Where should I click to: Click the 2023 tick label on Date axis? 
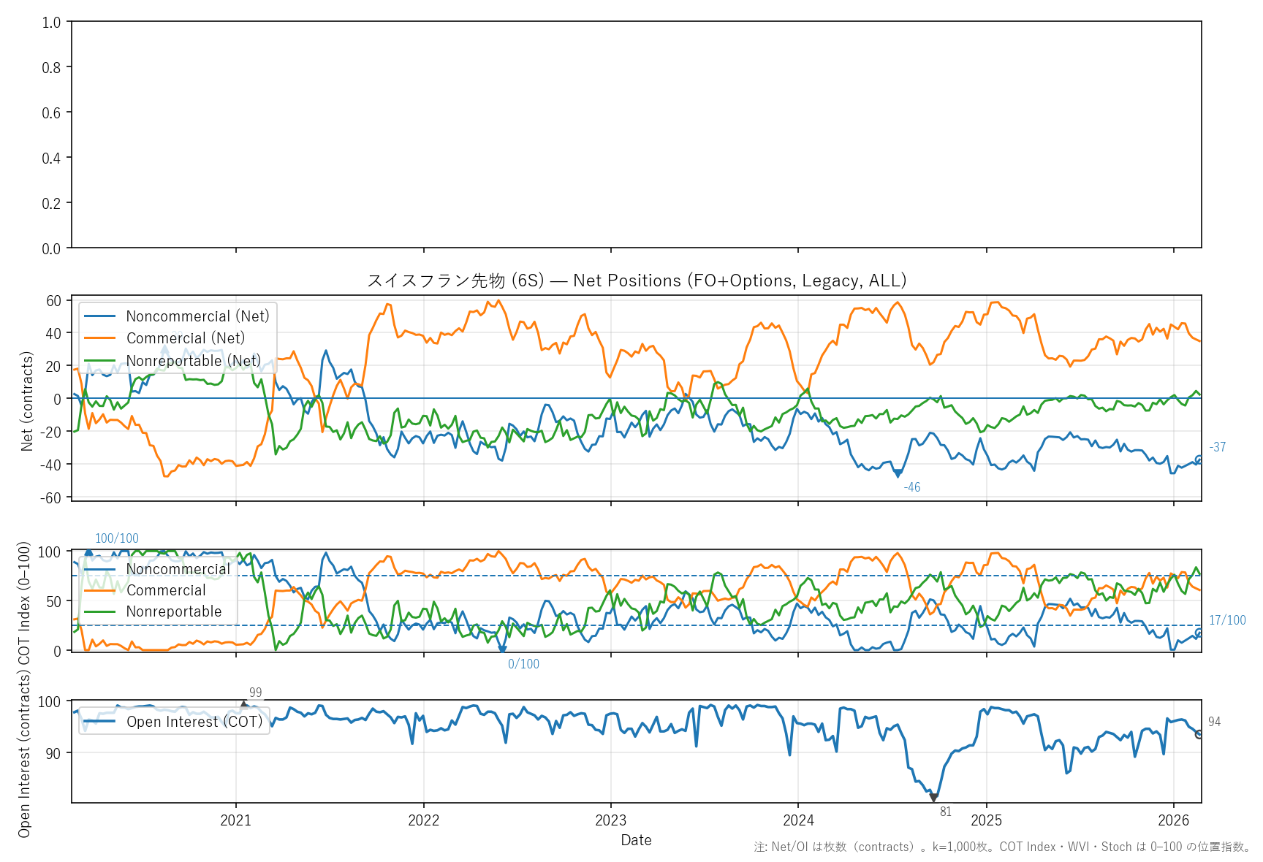click(x=610, y=820)
